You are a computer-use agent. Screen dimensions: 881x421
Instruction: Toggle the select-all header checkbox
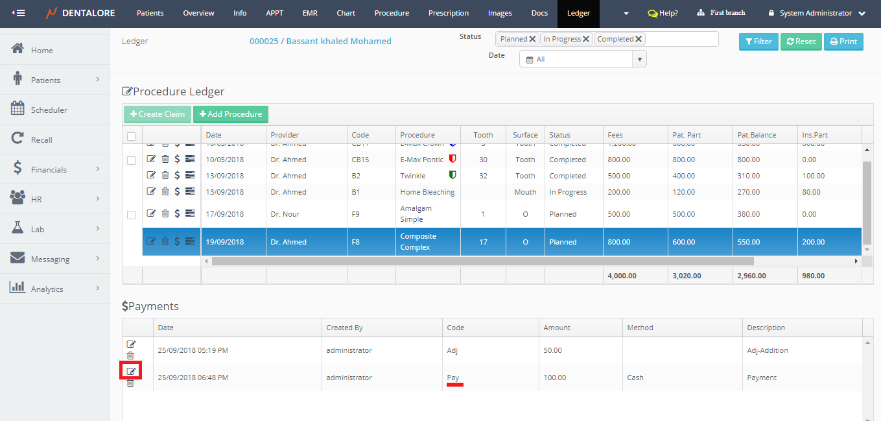[132, 136]
